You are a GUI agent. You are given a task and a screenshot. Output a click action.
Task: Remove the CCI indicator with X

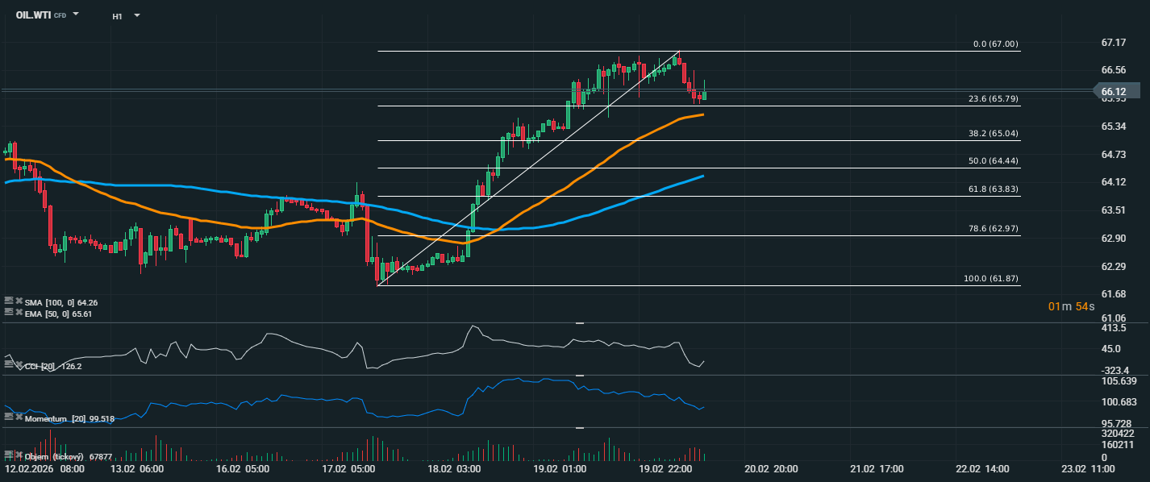(19, 365)
